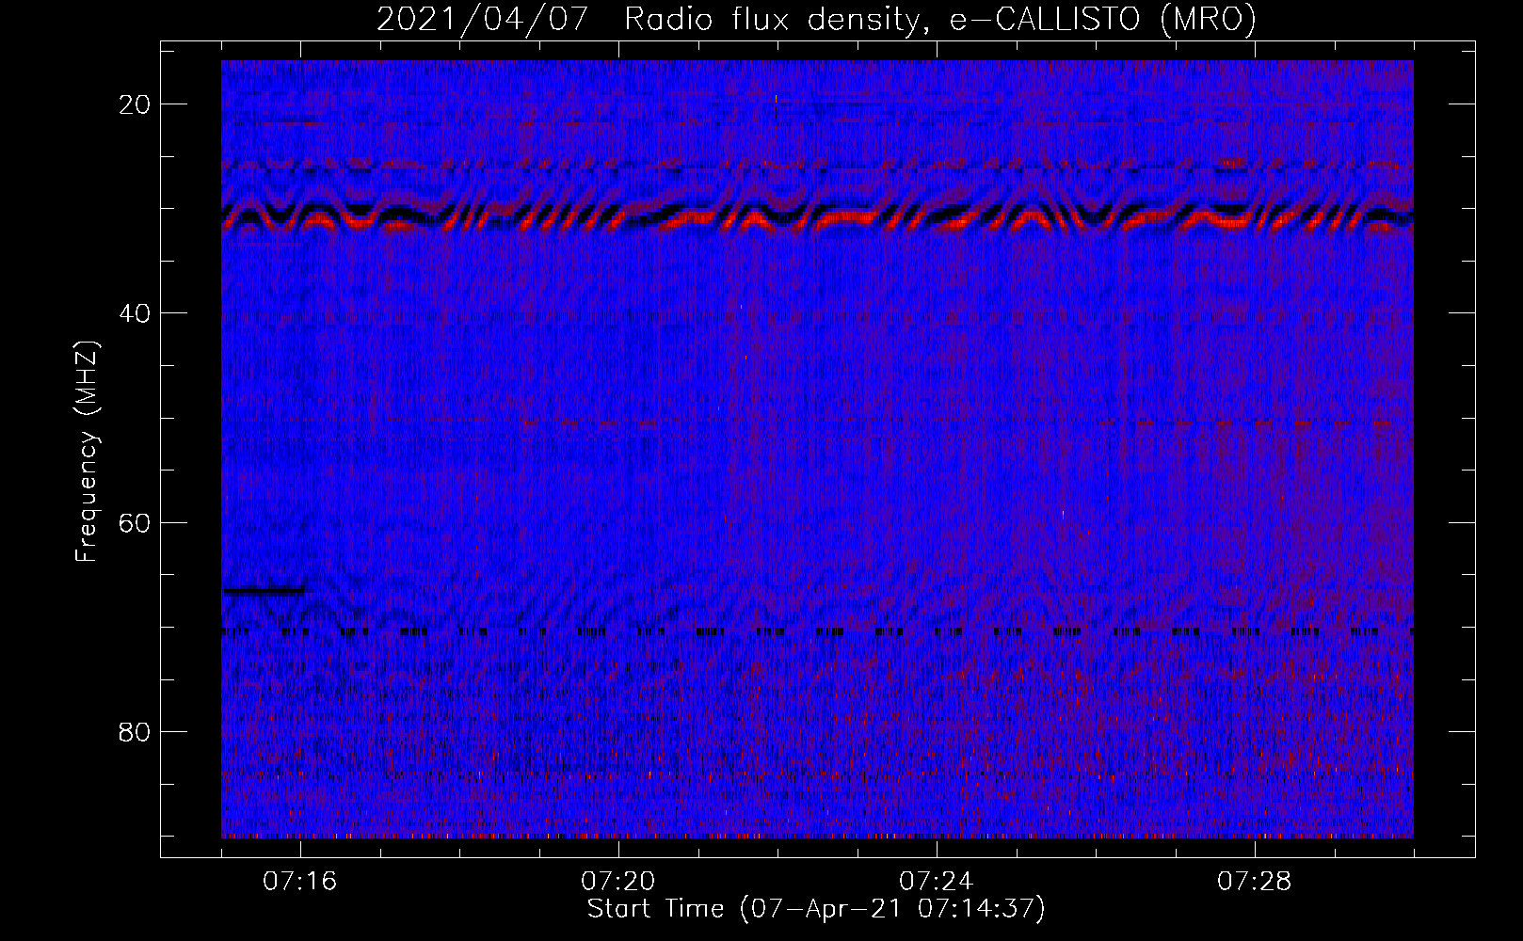Click the "Start Time (07-Apr-21 07:14:37)" label

pyautogui.click(x=816, y=909)
